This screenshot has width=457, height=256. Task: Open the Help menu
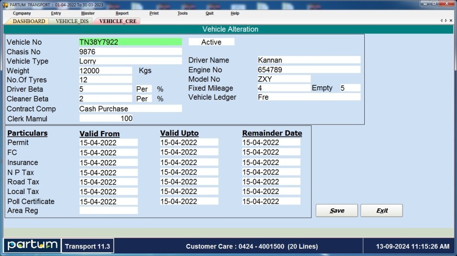tap(235, 13)
